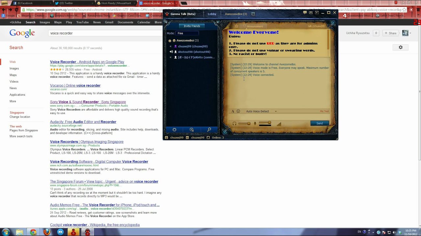421x236 pixels.
Task: Open Audacity Free Audio Editor result
Action: pos(83,122)
